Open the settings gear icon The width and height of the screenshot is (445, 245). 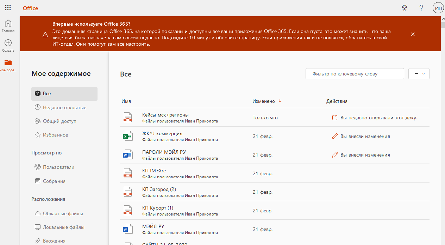pyautogui.click(x=405, y=8)
